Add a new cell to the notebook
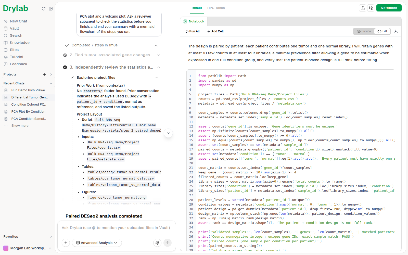This screenshot has height=255, width=408. (x=215, y=31)
